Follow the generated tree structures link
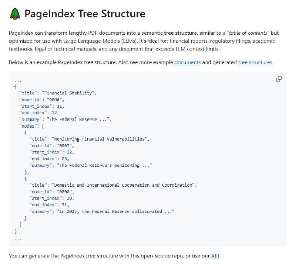296x266 pixels. [x=255, y=62]
